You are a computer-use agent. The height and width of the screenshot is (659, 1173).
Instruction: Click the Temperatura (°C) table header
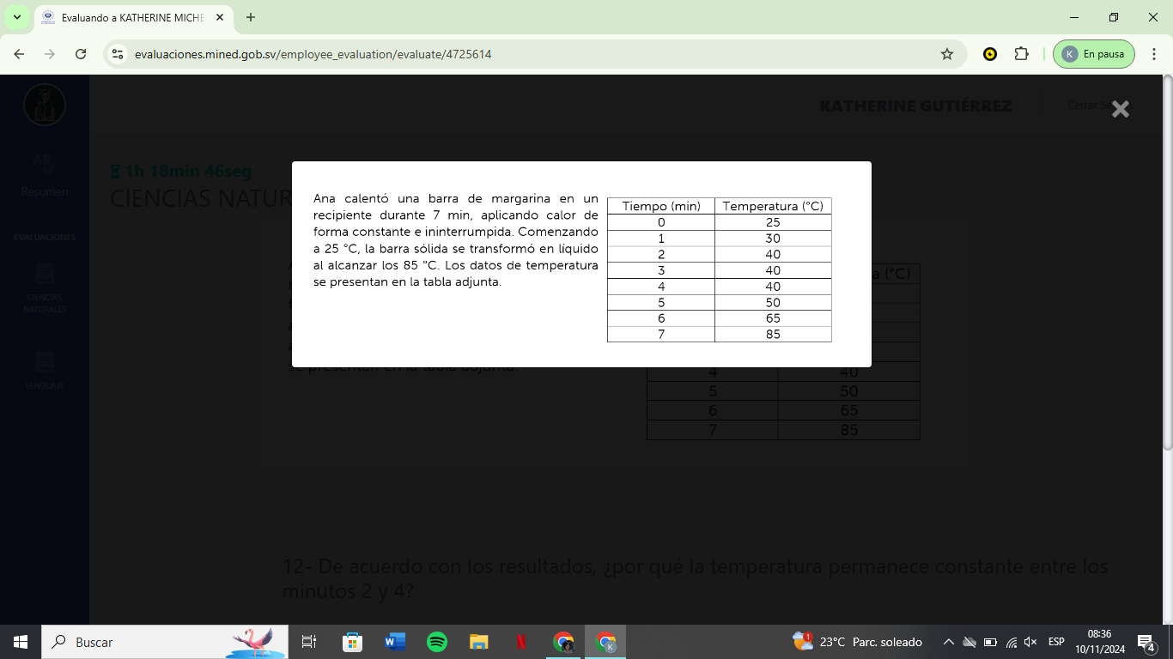click(x=773, y=206)
